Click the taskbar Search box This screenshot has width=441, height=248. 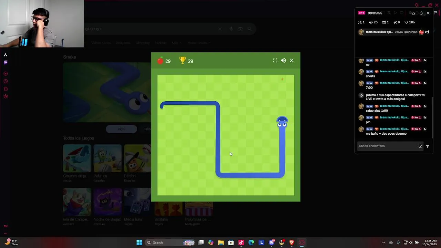171,242
